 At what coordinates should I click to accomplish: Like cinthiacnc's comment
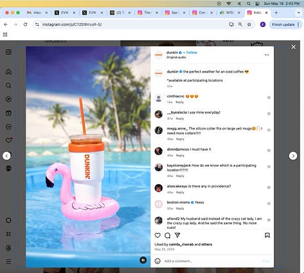tap(269, 98)
